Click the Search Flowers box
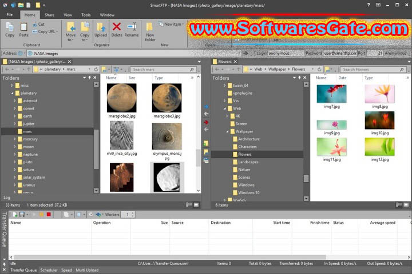The height and width of the screenshot is (274, 412). (x=373, y=70)
